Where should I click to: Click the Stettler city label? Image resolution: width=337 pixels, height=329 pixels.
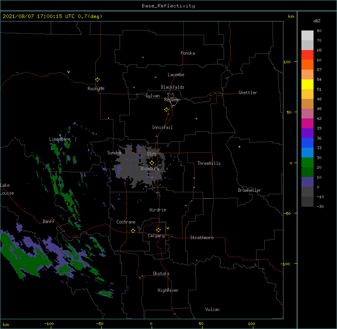tap(247, 93)
